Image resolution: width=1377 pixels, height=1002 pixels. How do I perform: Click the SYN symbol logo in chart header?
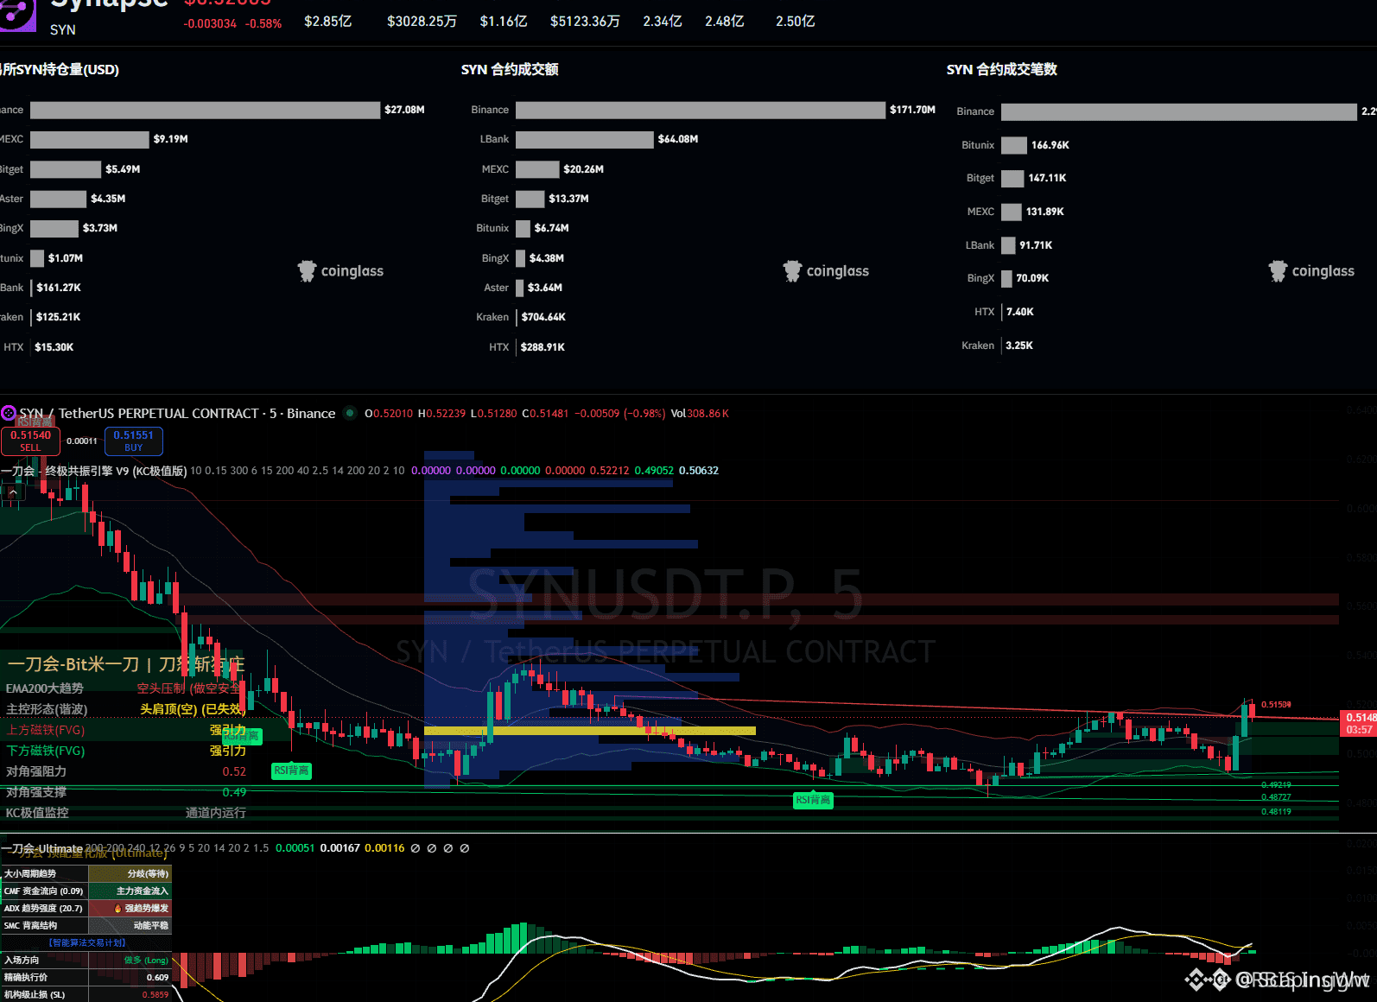[x=9, y=413]
